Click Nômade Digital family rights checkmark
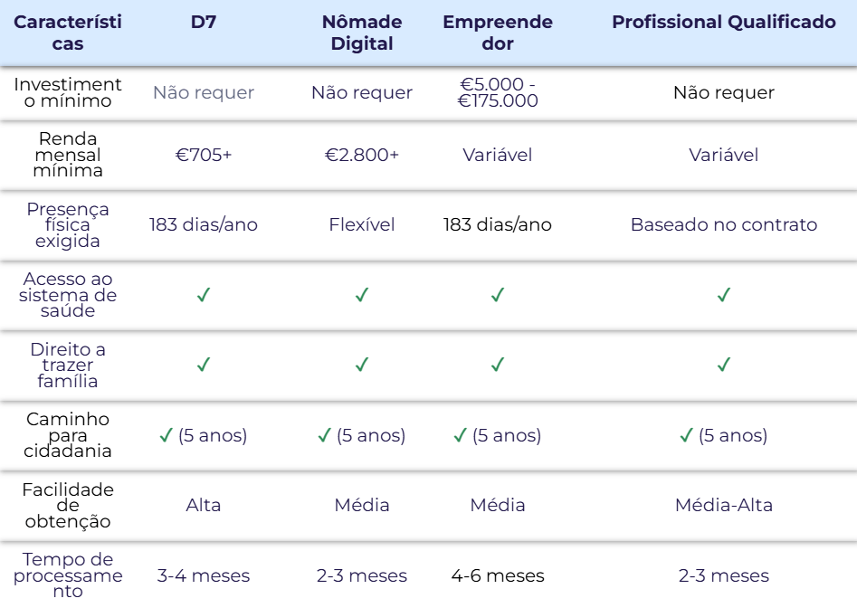 [x=362, y=365]
